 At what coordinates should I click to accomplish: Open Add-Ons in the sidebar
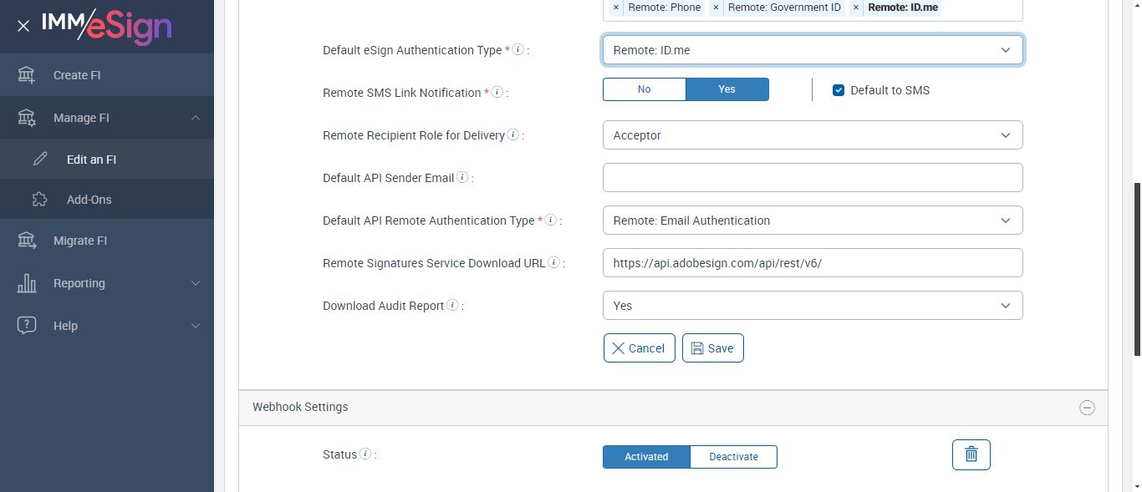click(89, 200)
